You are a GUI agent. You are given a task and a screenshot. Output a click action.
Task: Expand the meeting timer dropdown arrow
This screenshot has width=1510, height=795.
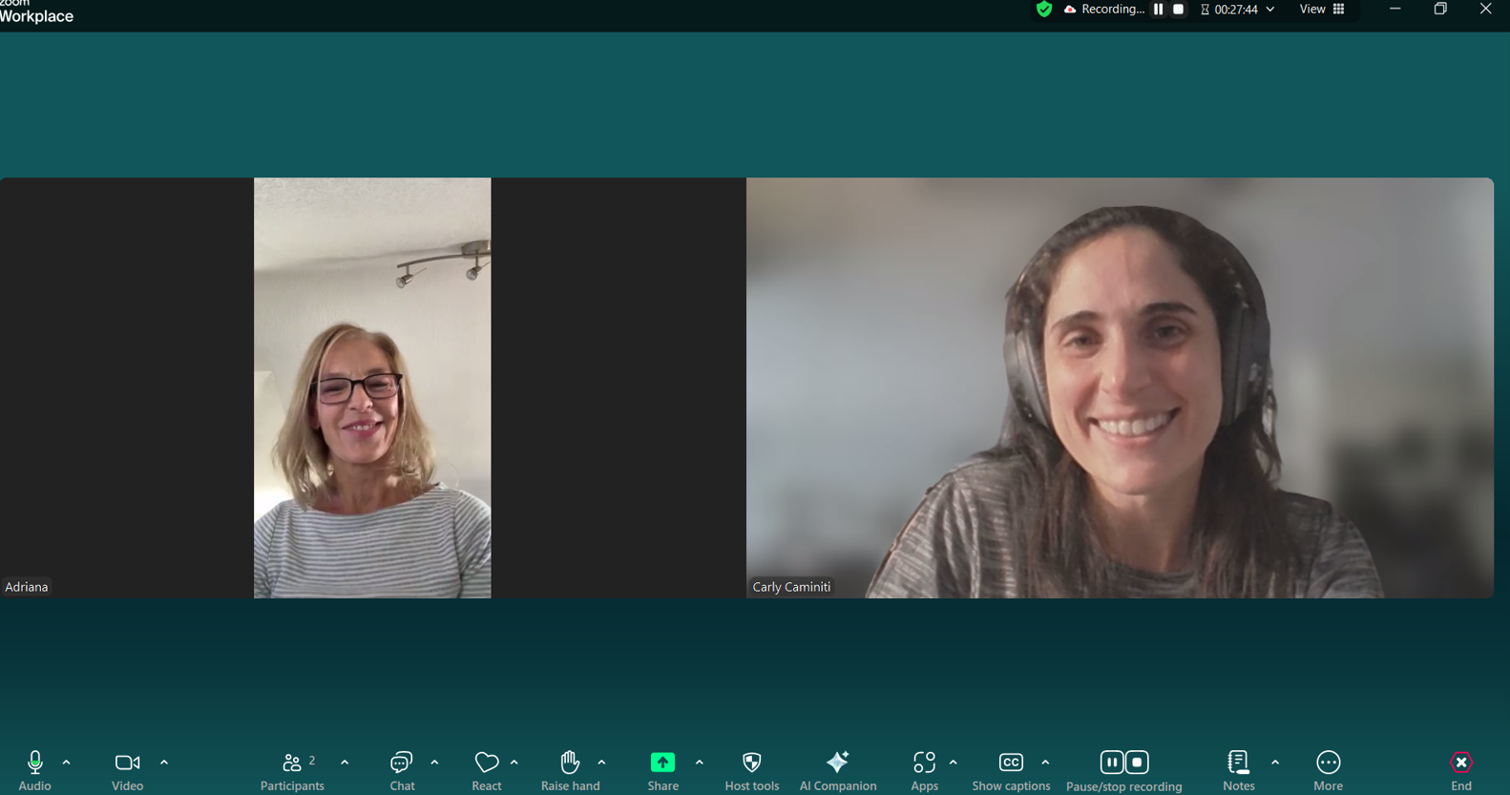click(x=1270, y=10)
